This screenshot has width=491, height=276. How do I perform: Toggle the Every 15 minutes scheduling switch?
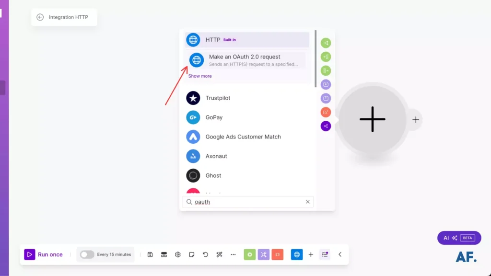tap(87, 254)
